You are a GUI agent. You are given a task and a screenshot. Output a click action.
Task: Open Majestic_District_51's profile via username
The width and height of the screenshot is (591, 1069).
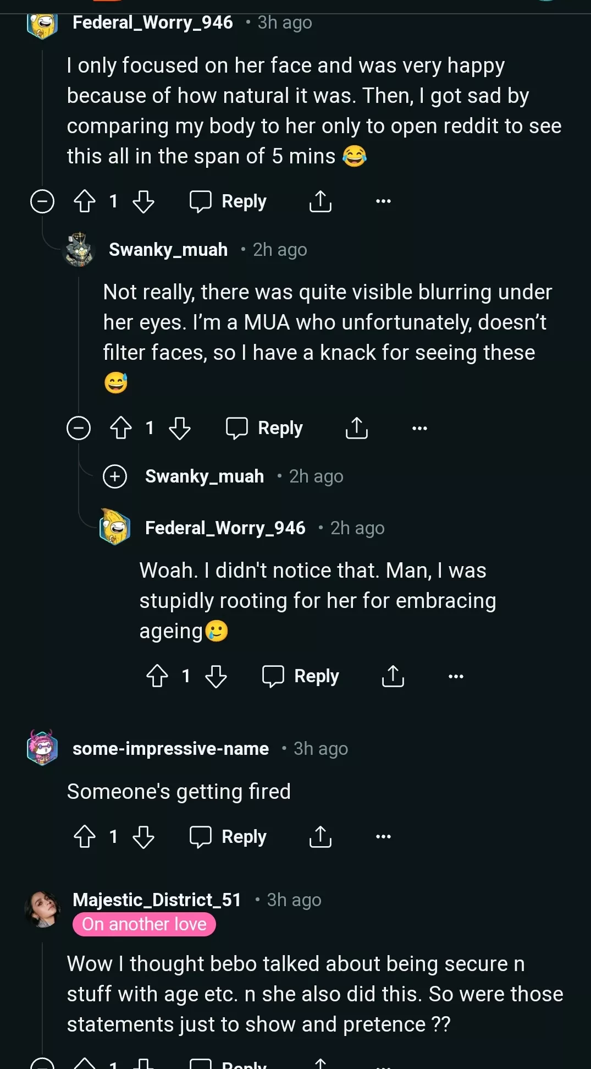[x=157, y=900]
